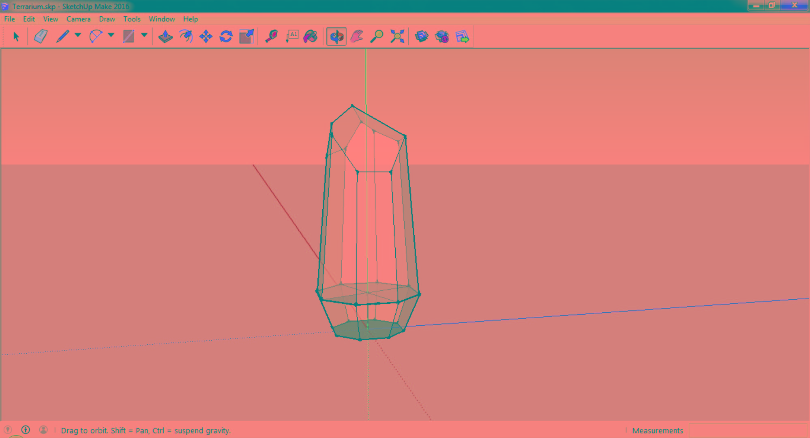Toggle the Orbit tool button
The width and height of the screenshot is (810, 438).
point(336,36)
